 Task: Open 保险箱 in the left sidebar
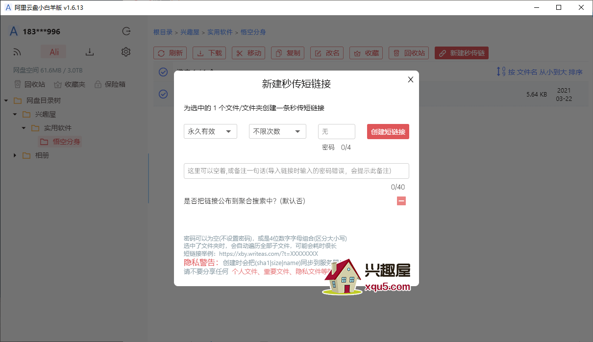click(x=110, y=84)
